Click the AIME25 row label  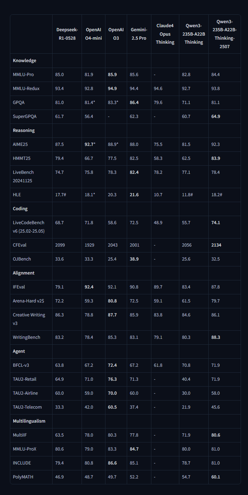20,144
